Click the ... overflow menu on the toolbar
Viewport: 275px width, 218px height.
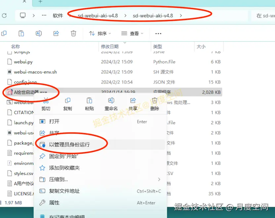158,33
